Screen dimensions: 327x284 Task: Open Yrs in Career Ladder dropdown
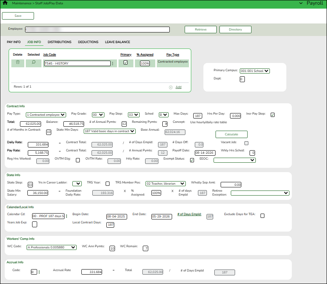tap(77, 184)
